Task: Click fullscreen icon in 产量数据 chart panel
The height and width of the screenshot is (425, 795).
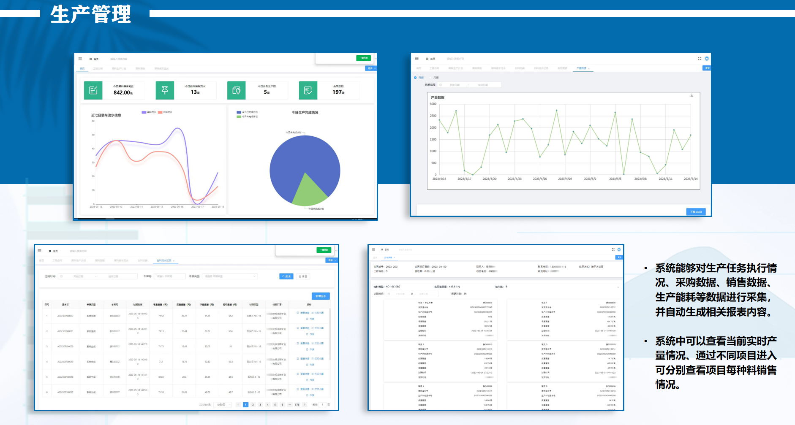Action: click(x=700, y=58)
